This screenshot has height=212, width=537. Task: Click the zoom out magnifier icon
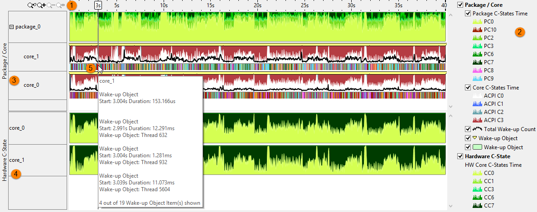coord(50,5)
